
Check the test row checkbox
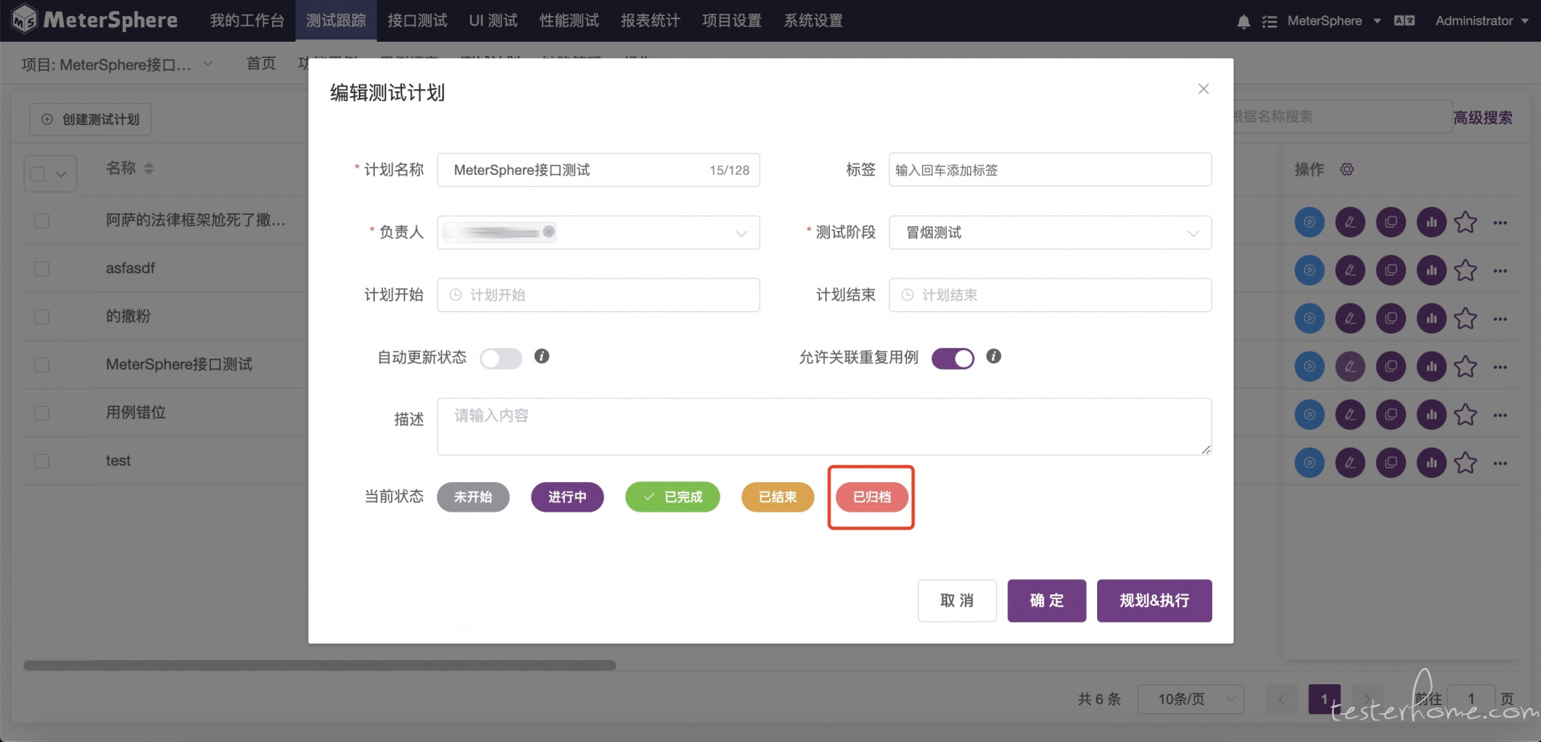(42, 461)
